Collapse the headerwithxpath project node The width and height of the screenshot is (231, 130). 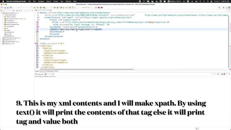tap(1, 13)
